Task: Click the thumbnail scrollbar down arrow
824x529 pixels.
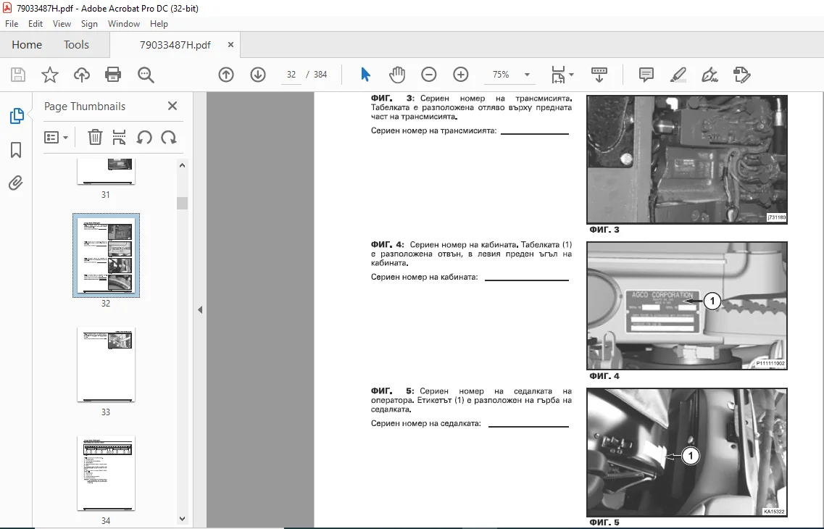Action: tap(183, 519)
